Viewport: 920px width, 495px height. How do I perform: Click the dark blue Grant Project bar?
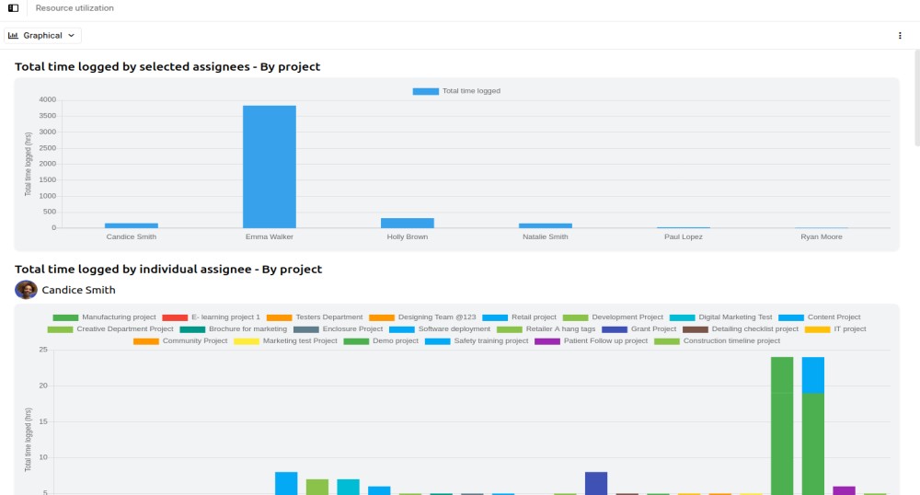tap(596, 483)
